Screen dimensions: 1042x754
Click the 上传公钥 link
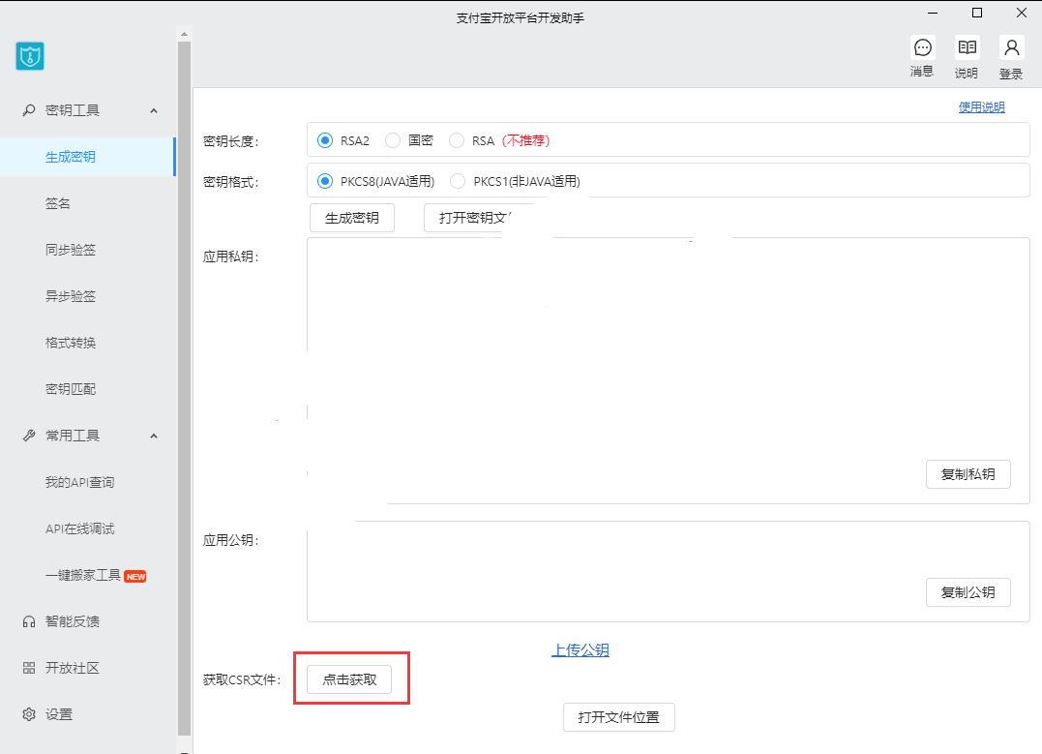(x=581, y=649)
